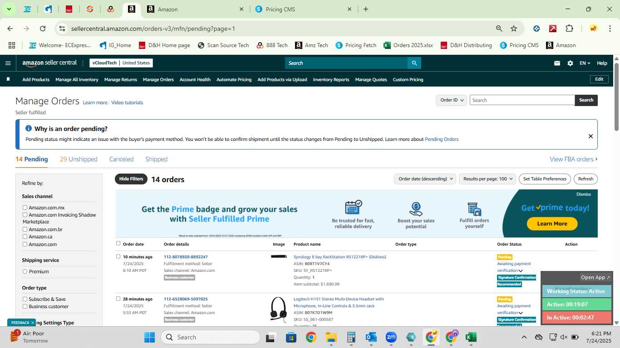Check the Amazon.com sales channel
Image resolution: width=620 pixels, height=348 pixels.
(25, 244)
